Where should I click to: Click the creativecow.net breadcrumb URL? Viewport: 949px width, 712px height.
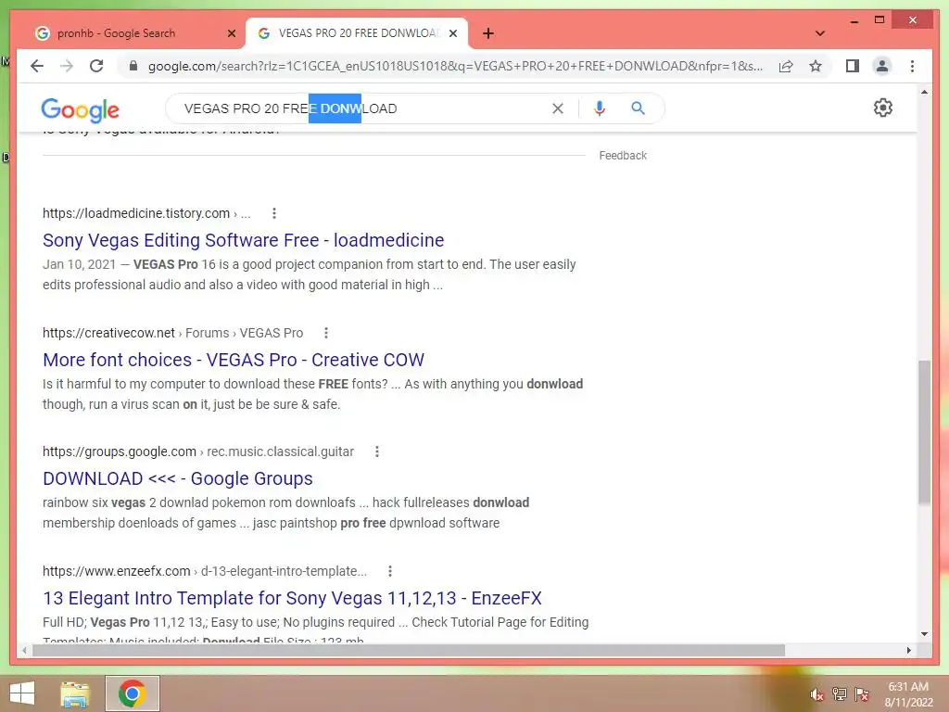point(172,333)
